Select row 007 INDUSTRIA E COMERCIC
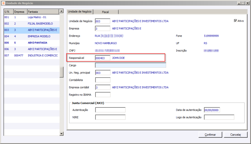Viewport: 251px width, 144px height. click(32, 55)
